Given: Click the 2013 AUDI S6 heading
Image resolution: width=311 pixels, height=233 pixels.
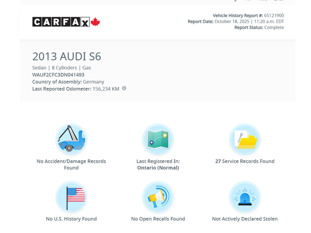Looking at the screenshot, I should click(x=67, y=56).
